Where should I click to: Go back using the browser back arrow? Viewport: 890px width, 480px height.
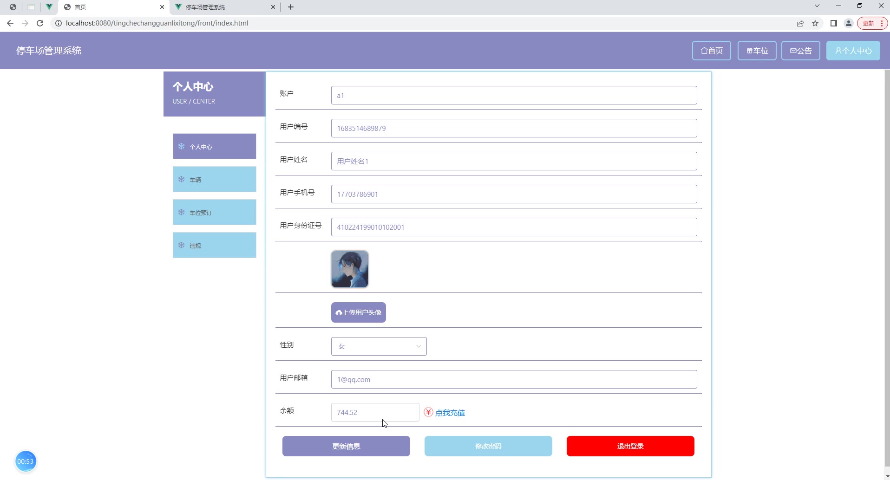10,23
